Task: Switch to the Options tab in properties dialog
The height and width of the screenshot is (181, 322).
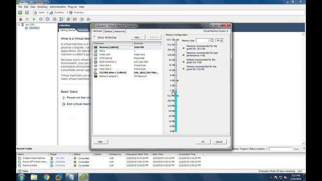Action: click(109, 31)
